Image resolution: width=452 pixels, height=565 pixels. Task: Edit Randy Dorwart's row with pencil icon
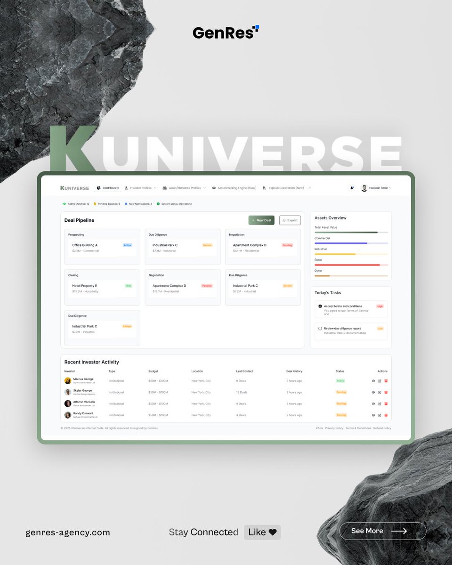pos(379,415)
